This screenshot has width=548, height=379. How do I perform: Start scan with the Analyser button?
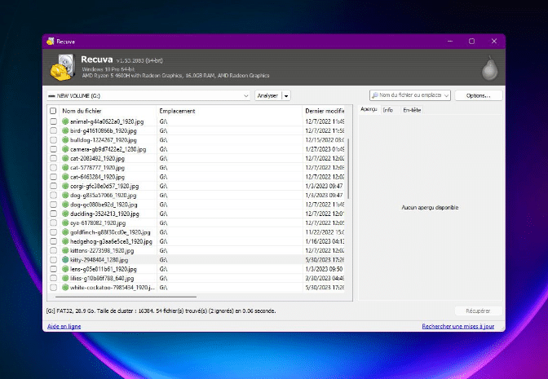268,95
